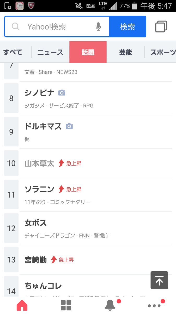Tap the サービス終了 related keyword

click(x=64, y=106)
